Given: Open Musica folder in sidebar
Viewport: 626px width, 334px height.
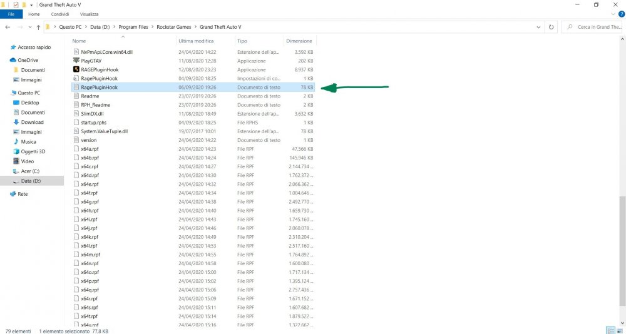Looking at the screenshot, I should (x=25, y=141).
